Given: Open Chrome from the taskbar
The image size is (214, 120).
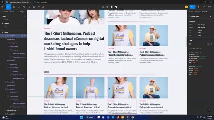Looking at the screenshot, I should (133, 117).
